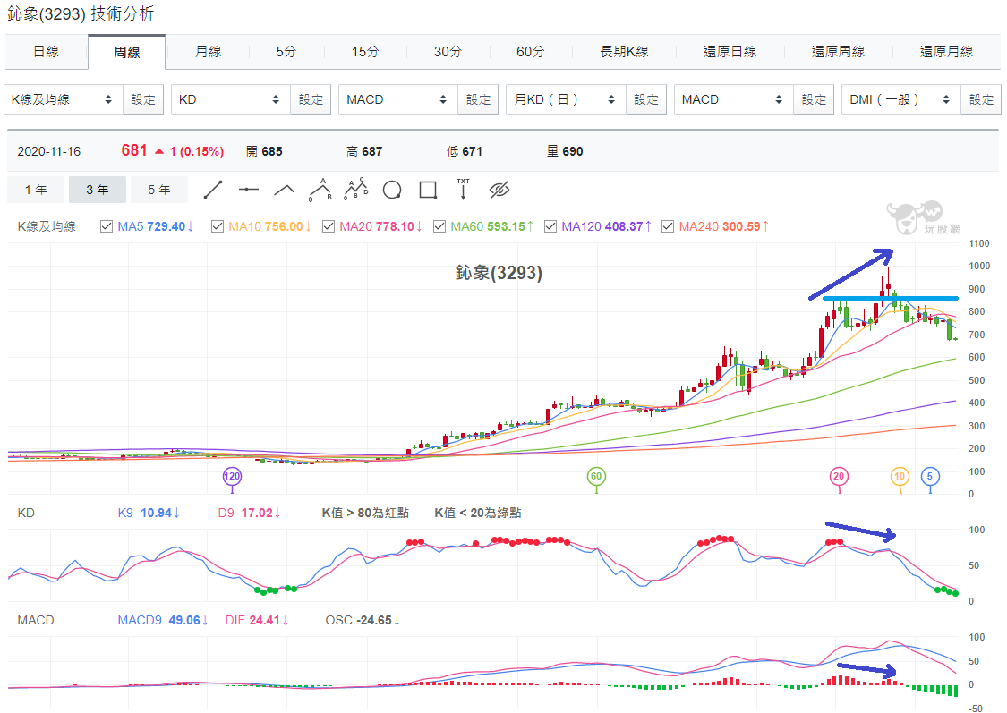1007x713 pixels.
Task: Switch to the 日線 tab
Action: tap(47, 51)
